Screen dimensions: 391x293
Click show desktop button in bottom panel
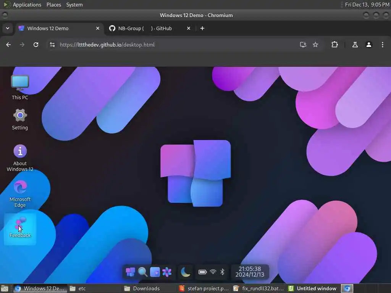[x=5, y=288]
